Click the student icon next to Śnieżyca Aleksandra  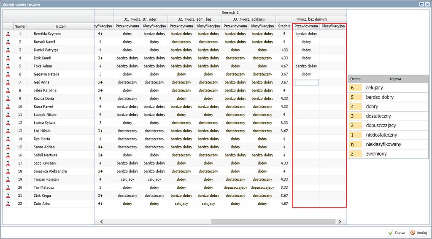(8, 171)
